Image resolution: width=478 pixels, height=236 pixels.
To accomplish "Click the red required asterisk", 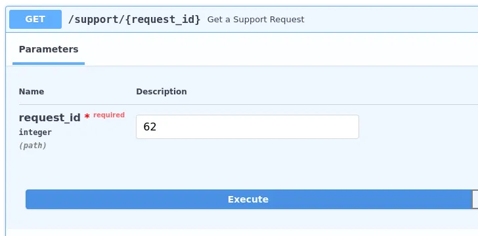I will (x=87, y=116).
